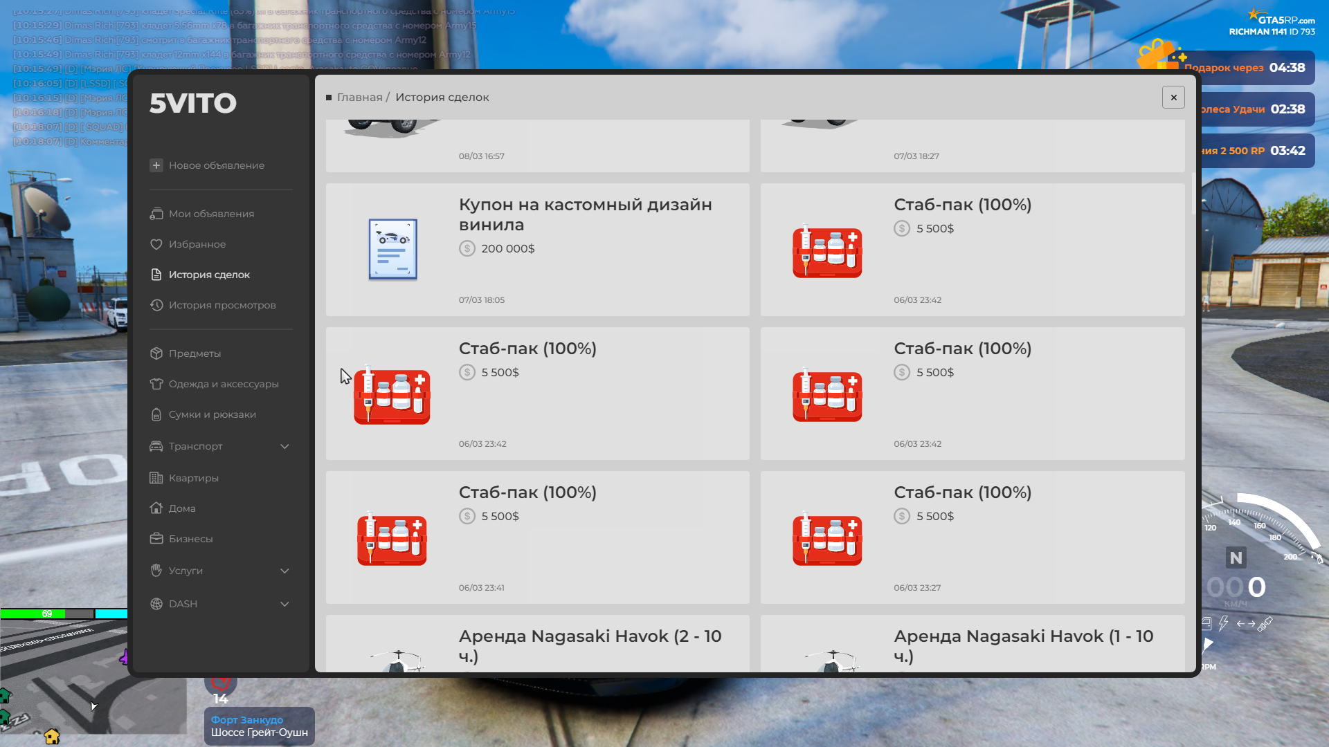Click the plus icon for Новое объявление
The width and height of the screenshot is (1329, 747).
click(156, 165)
